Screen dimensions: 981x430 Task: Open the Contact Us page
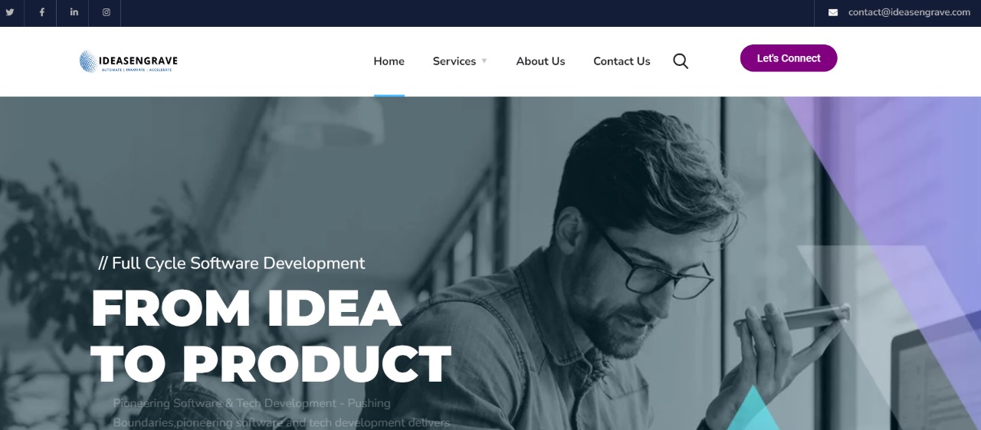coord(622,61)
